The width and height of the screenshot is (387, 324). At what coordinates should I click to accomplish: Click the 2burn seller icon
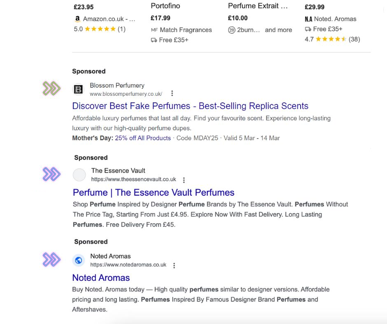click(232, 30)
